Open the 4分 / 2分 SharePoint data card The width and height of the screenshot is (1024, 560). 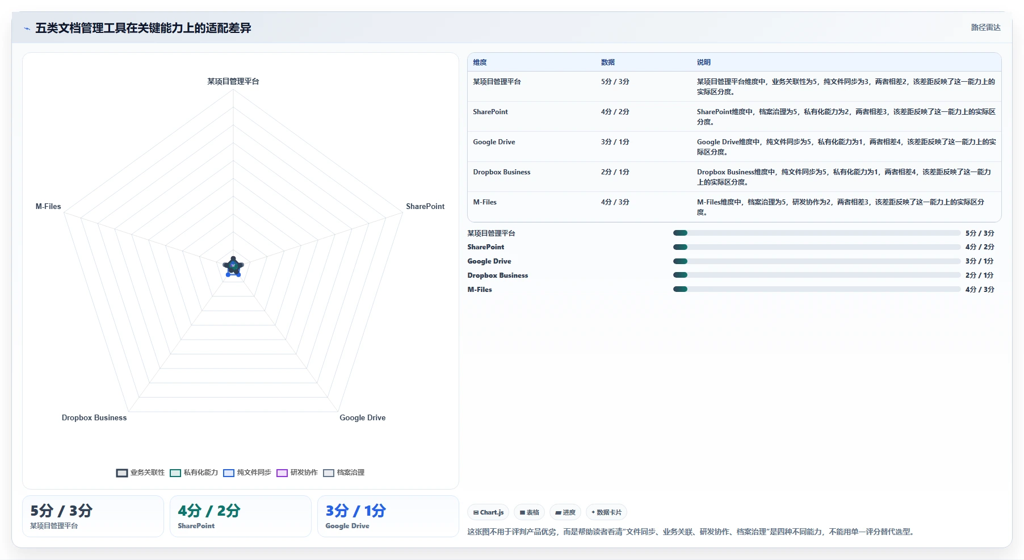pyautogui.click(x=241, y=516)
